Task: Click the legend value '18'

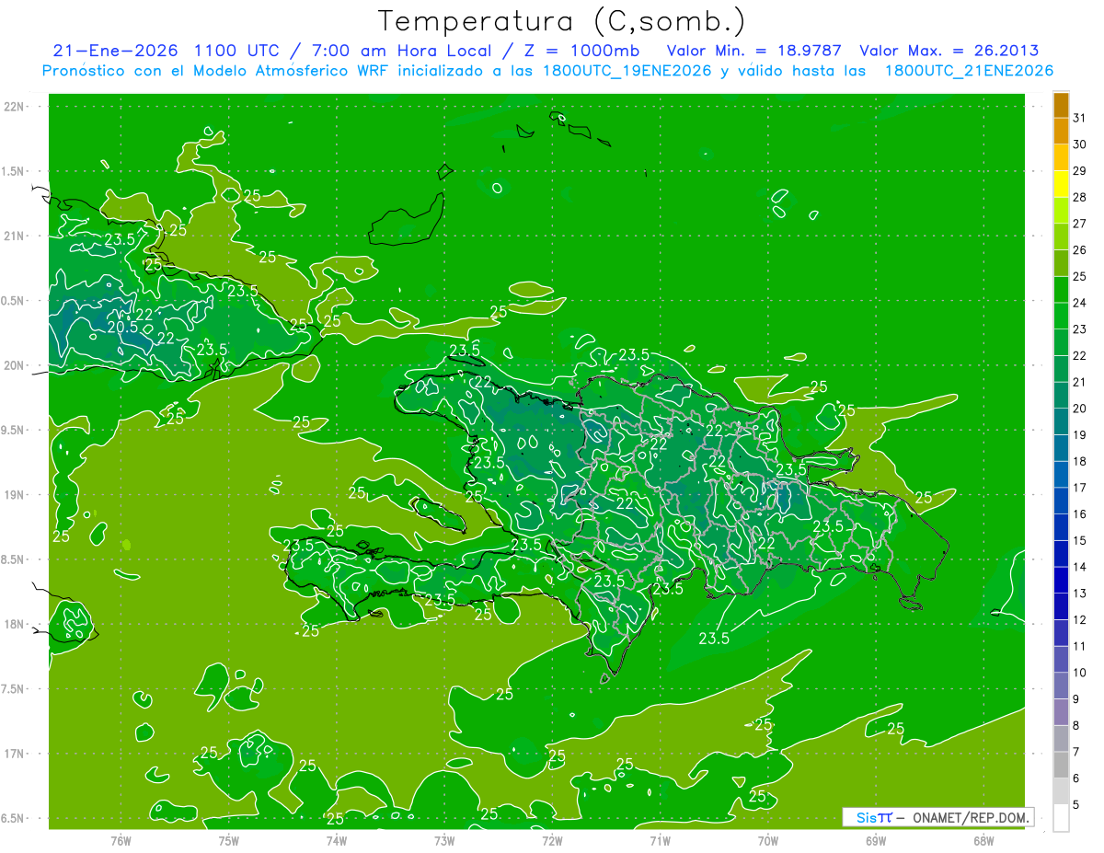Action: click(x=1079, y=461)
